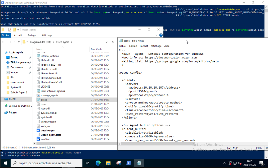This screenshot has height=168, width=268.
Task: Open notification center icon
Action: click(261, 164)
